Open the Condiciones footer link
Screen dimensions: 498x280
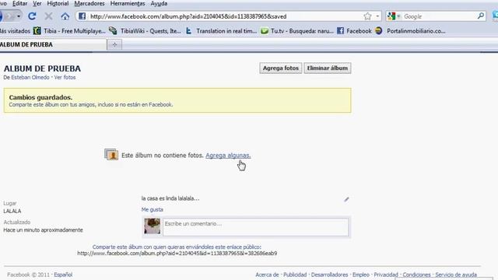coord(417,275)
